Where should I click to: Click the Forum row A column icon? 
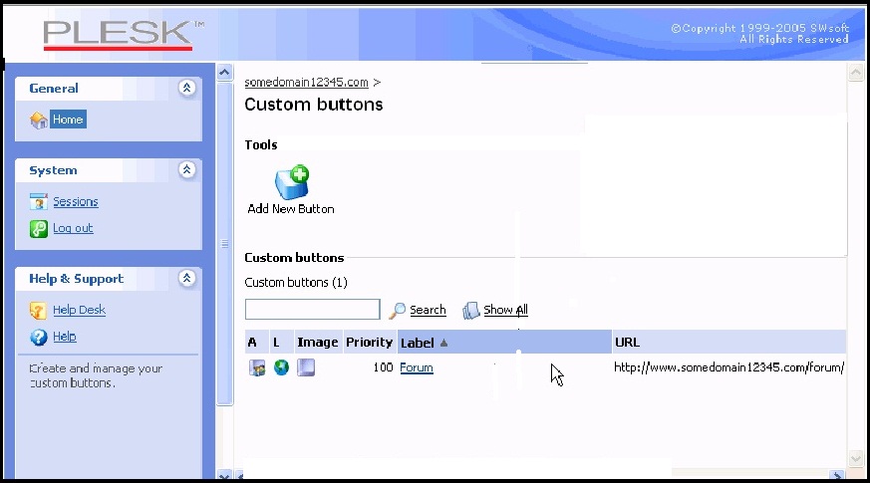[x=257, y=367]
